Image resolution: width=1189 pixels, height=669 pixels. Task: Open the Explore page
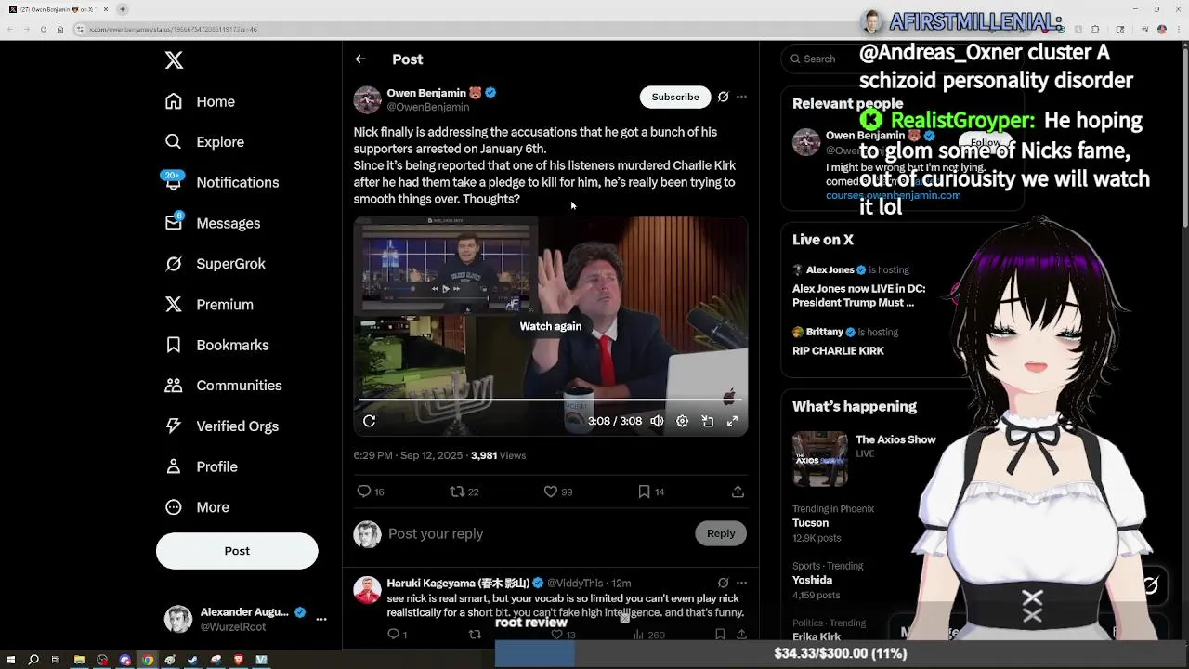[x=204, y=142]
